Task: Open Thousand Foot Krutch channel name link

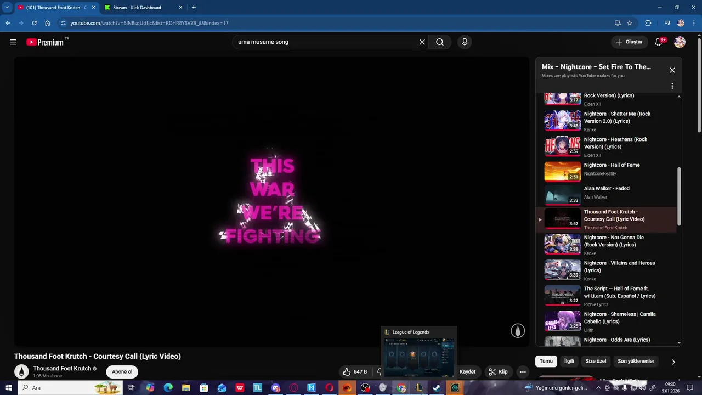Action: 62,369
